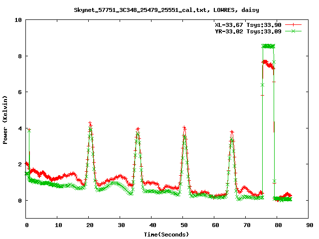Click the x-axis tick label 20
Image resolution: width=319 pixels, height=239 pixels.
point(90,225)
